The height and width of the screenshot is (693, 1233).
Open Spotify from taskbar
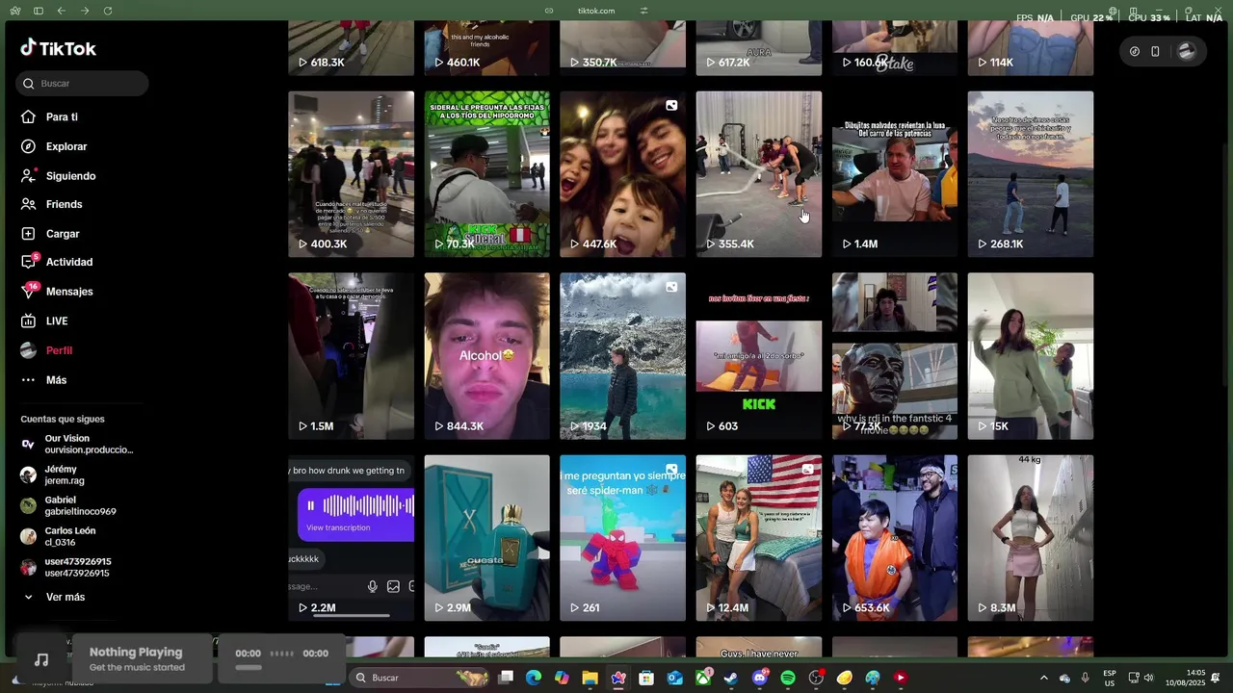tap(788, 678)
